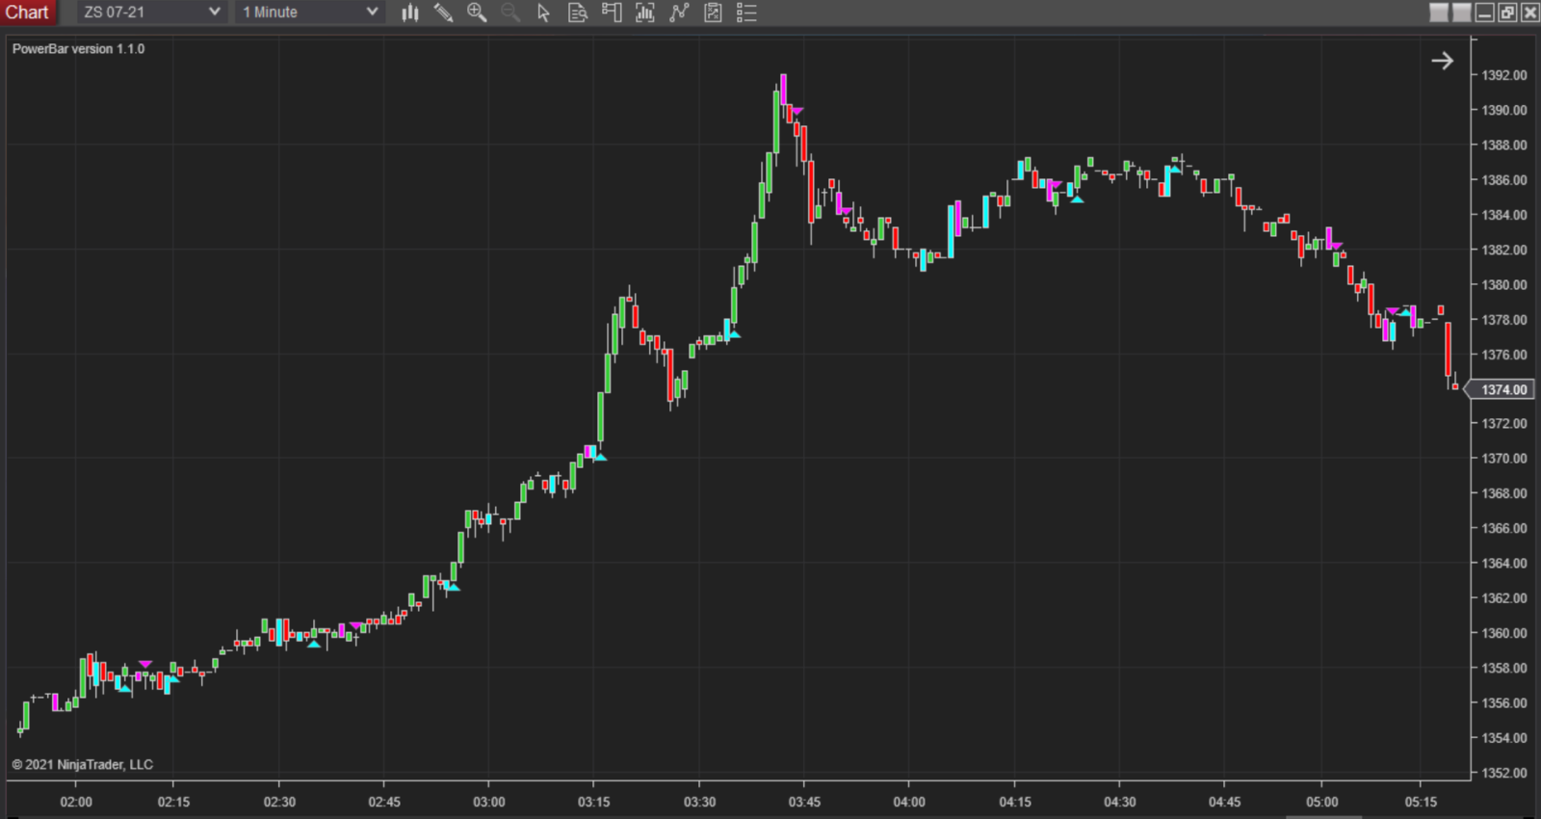Viewport: 1541px width, 819px height.
Task: Toggle the Chart Trader icon
Action: pyautogui.click(x=612, y=13)
